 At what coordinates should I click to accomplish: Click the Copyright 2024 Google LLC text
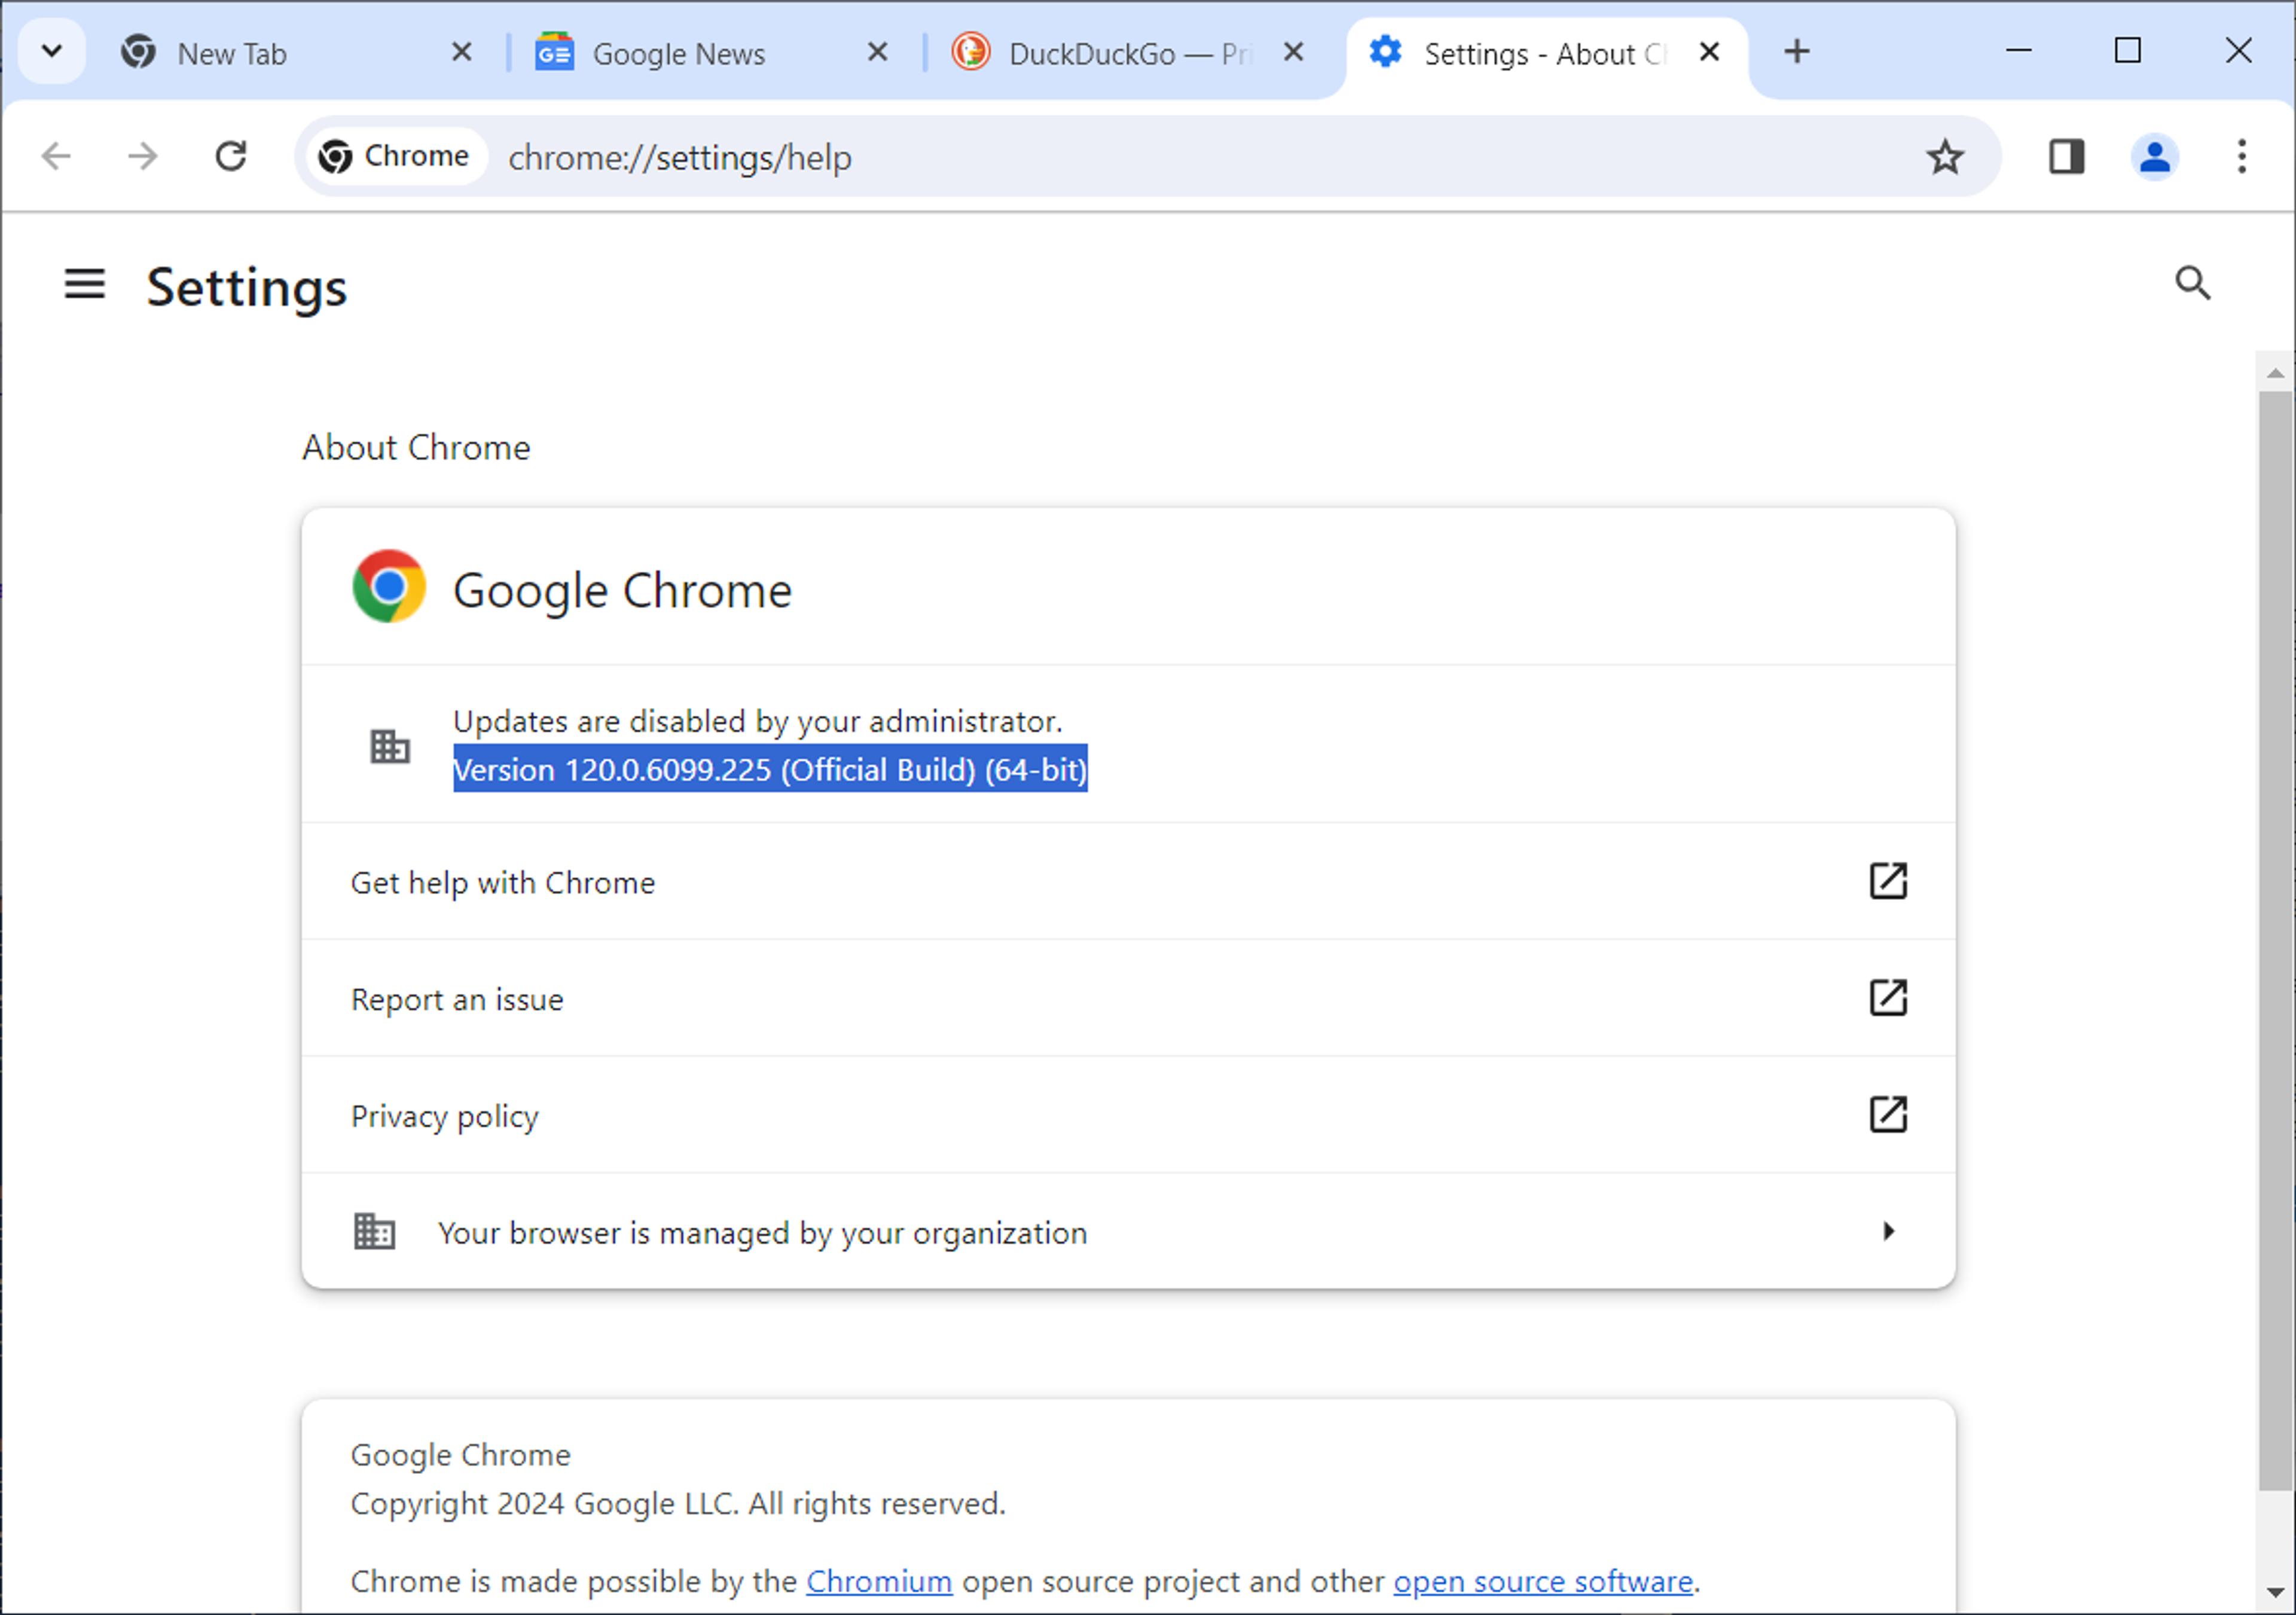[677, 1504]
